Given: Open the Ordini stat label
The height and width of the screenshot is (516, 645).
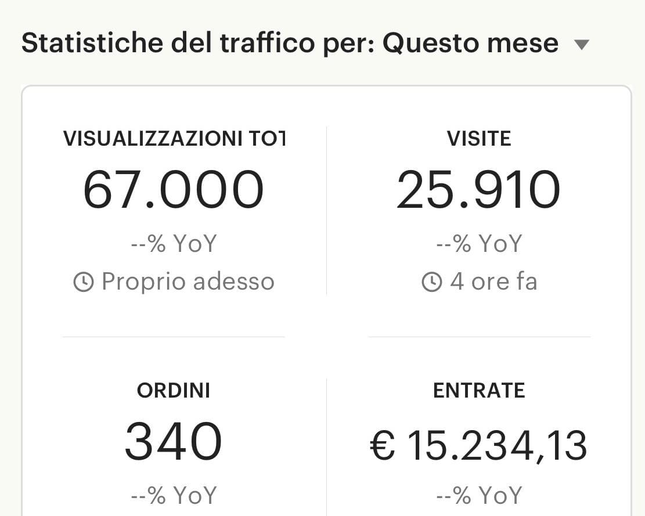Looking at the screenshot, I should coord(174,390).
